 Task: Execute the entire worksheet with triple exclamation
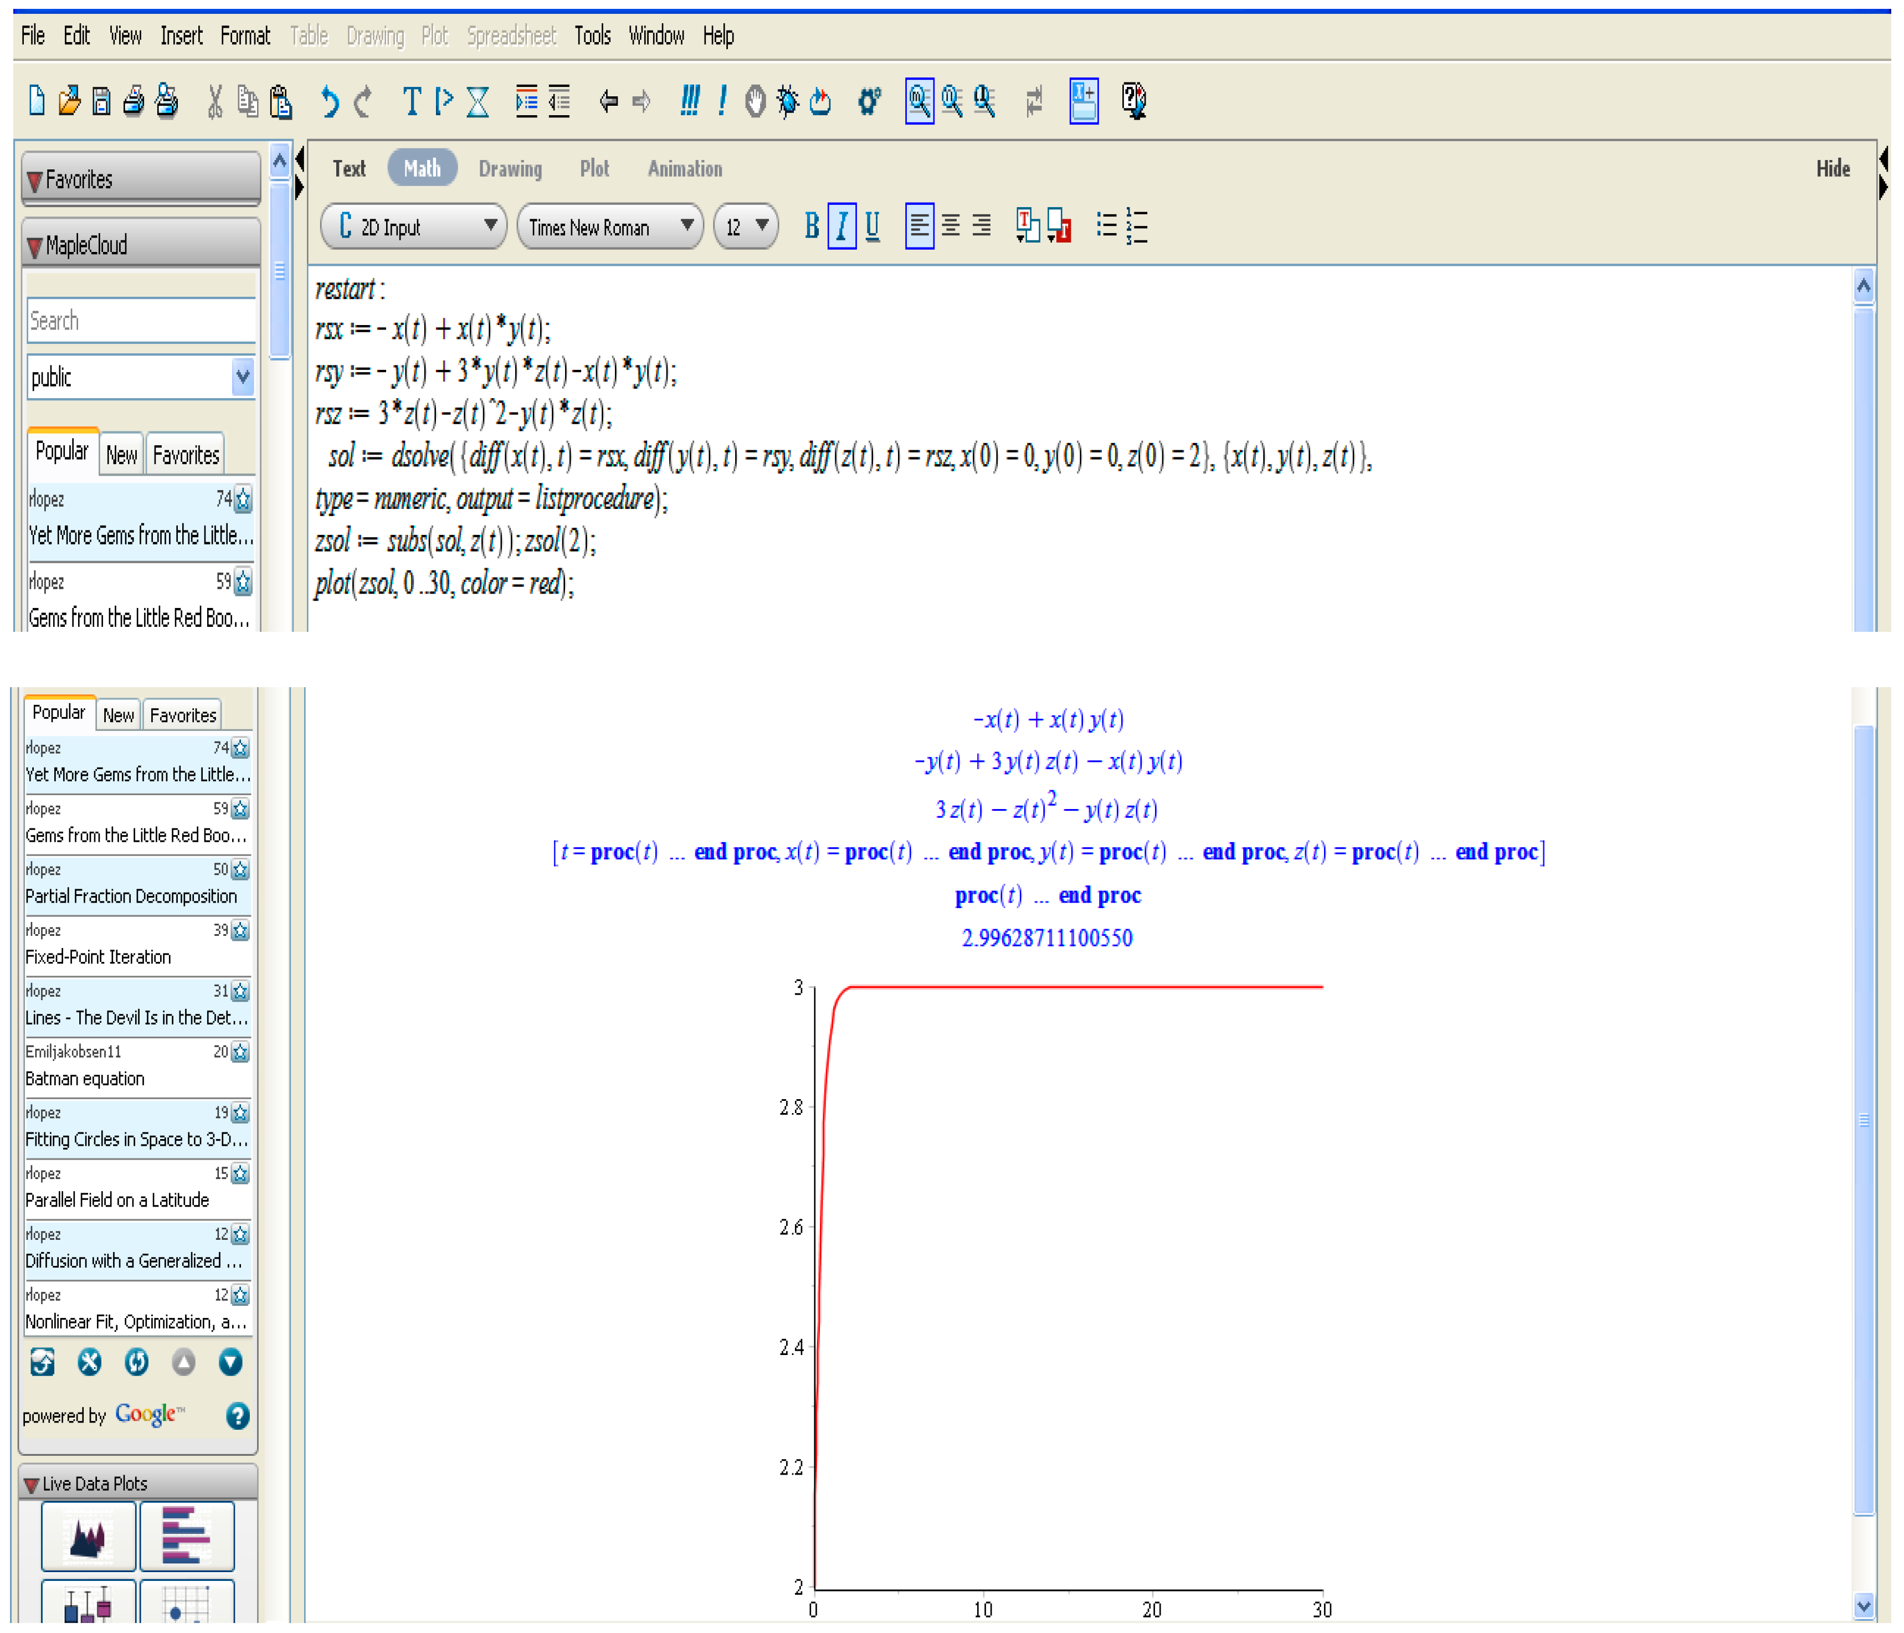[x=689, y=100]
